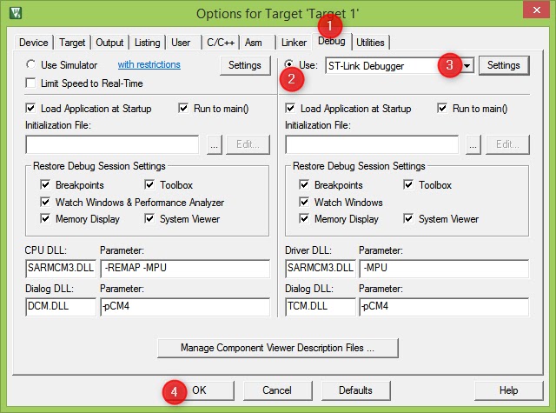Go to the C/C++ tab
This screenshot has height=413, width=556.
click(x=221, y=43)
